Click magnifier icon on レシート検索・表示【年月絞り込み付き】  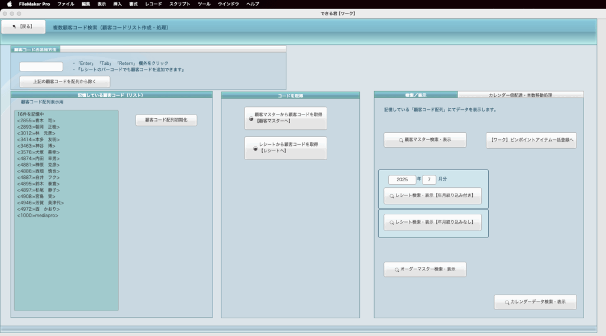[x=392, y=196]
